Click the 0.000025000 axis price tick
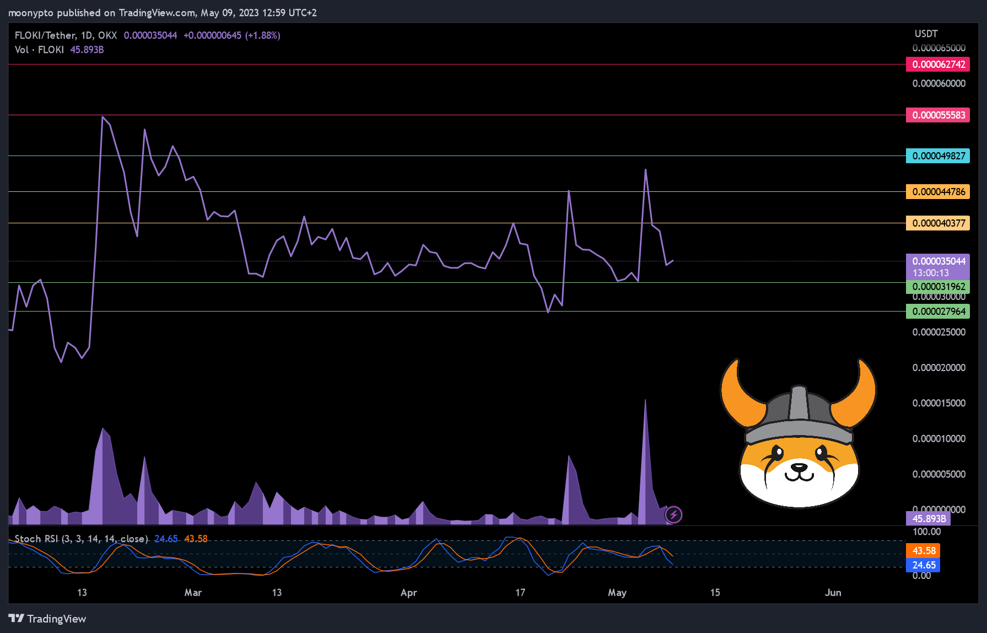 [x=939, y=332]
